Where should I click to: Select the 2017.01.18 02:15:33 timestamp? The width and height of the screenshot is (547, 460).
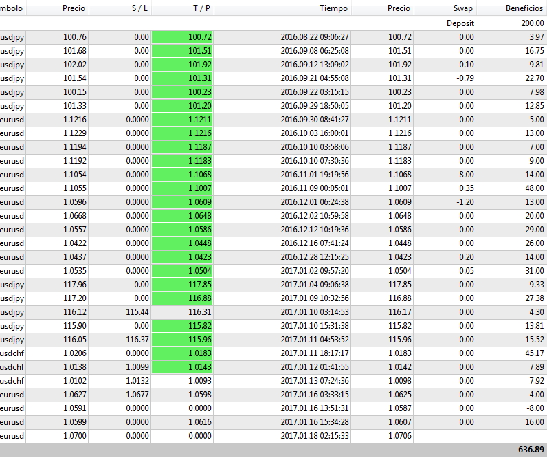point(315,436)
